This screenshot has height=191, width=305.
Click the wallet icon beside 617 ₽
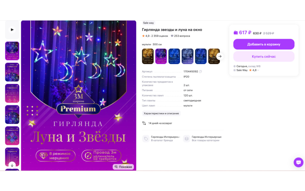(236, 33)
